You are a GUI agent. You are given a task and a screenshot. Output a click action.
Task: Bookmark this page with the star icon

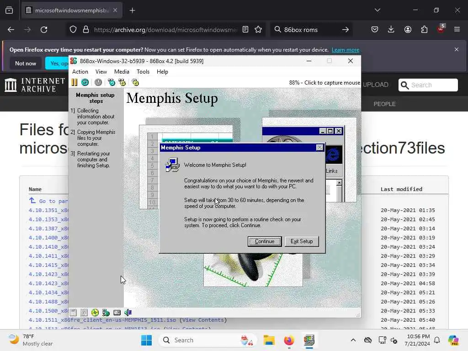258,30
